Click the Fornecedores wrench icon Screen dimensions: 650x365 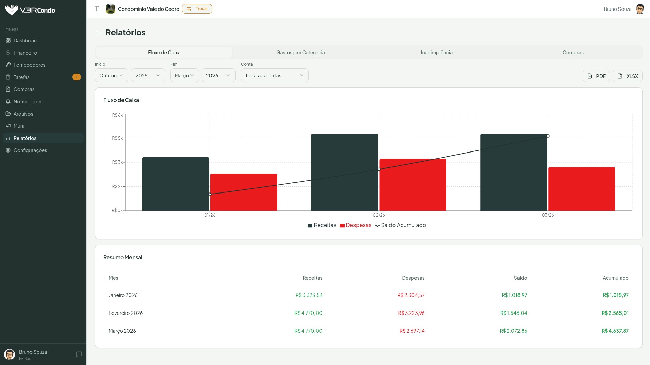coord(8,65)
